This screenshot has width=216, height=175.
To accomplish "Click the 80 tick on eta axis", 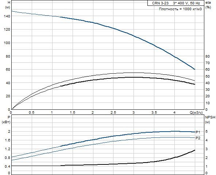I will point(208,56).
